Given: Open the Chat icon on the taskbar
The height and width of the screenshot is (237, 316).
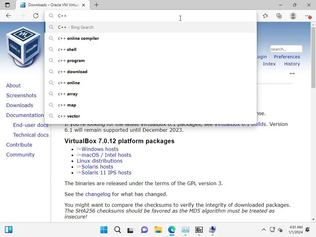Looking at the screenshot, I should point(144,230).
